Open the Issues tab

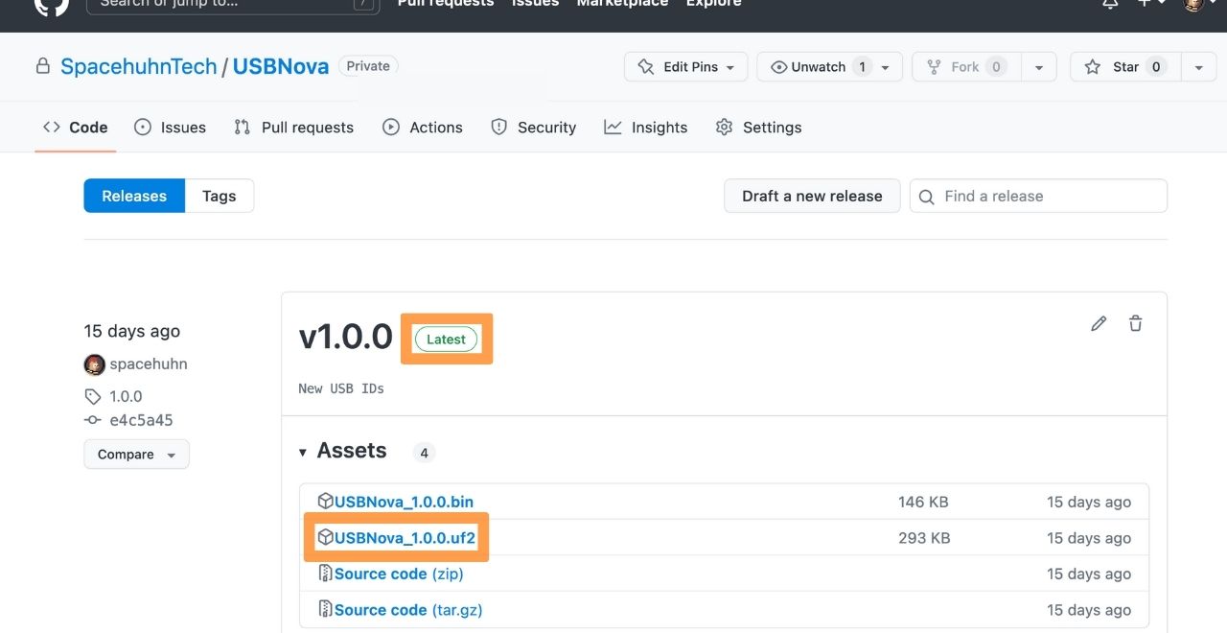click(170, 128)
